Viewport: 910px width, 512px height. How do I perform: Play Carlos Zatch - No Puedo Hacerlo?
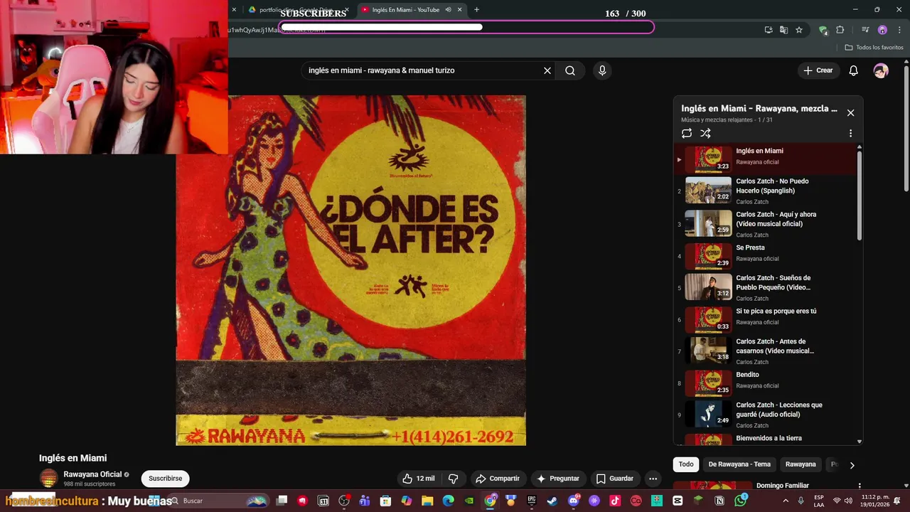tap(766, 191)
